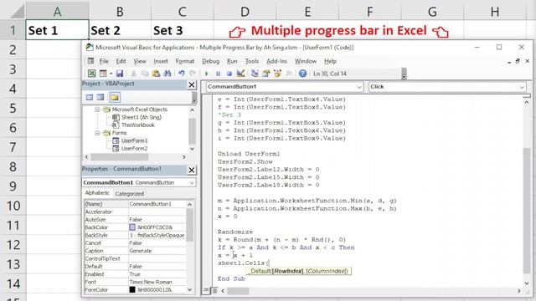
Task: Click the View Microsoft Excel toolbar icon
Action: pyautogui.click(x=91, y=74)
